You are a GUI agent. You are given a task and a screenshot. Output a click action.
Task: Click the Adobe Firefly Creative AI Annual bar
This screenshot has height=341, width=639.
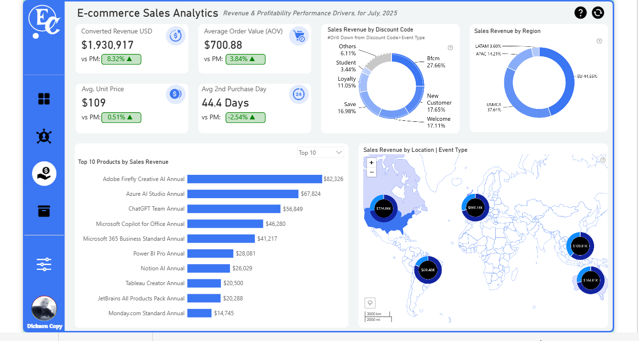(x=254, y=179)
